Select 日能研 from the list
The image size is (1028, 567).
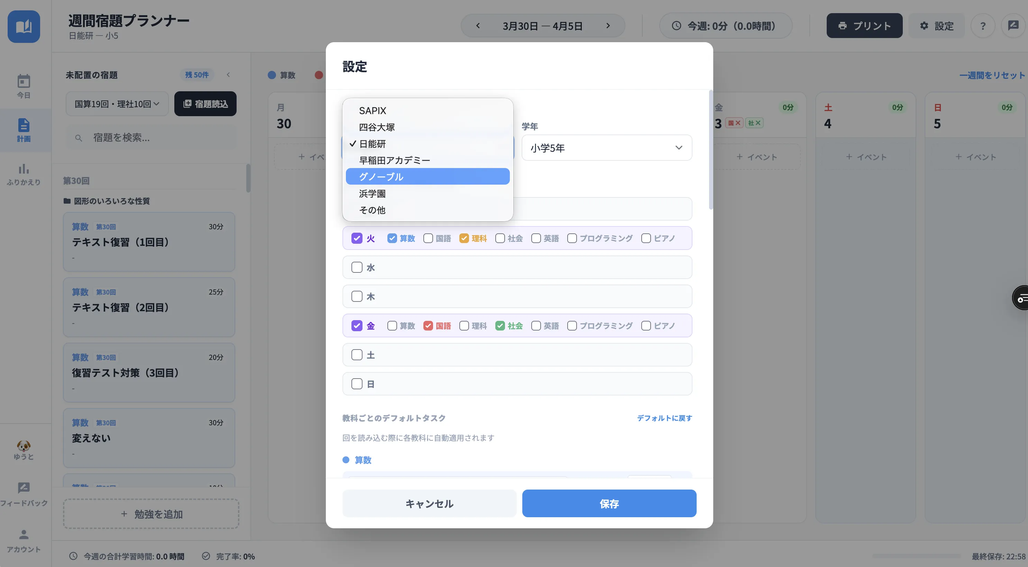tap(428, 143)
